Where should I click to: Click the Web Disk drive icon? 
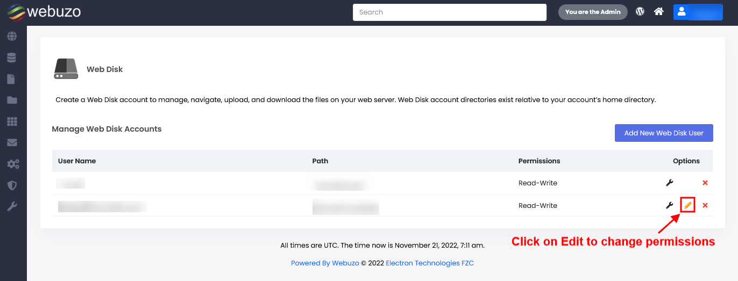(66, 69)
